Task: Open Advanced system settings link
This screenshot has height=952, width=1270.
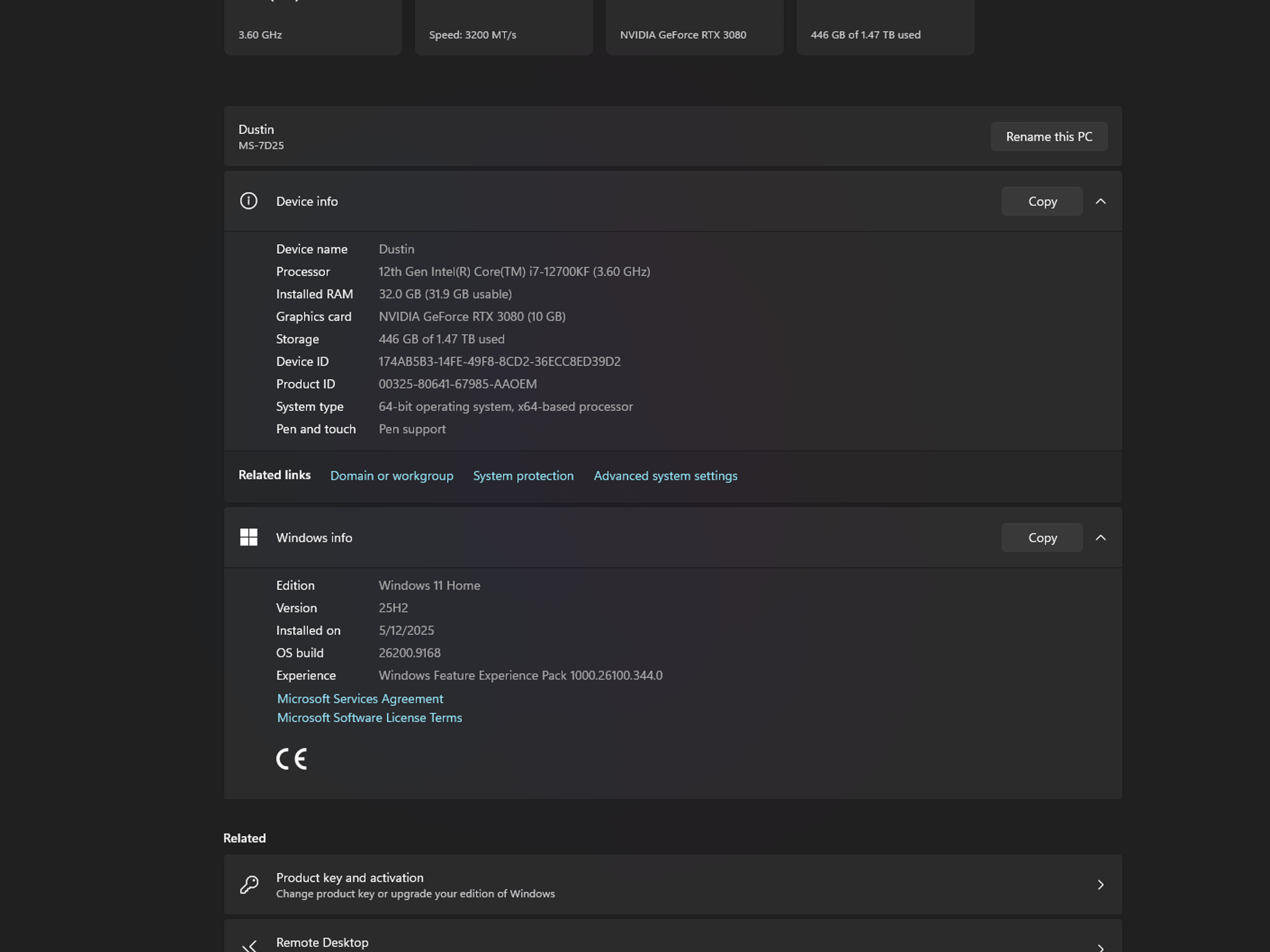Action: 665,475
